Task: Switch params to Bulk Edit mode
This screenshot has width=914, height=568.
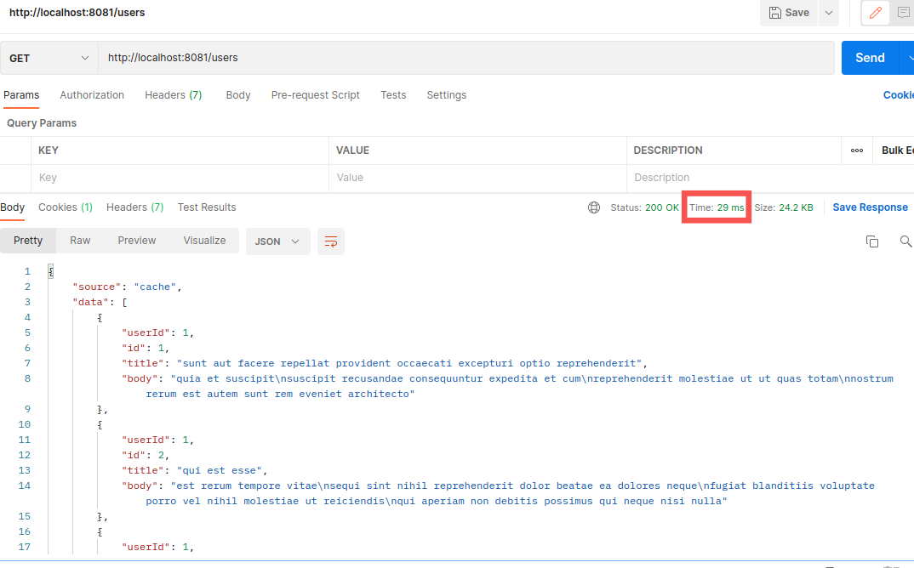Action: (x=896, y=150)
